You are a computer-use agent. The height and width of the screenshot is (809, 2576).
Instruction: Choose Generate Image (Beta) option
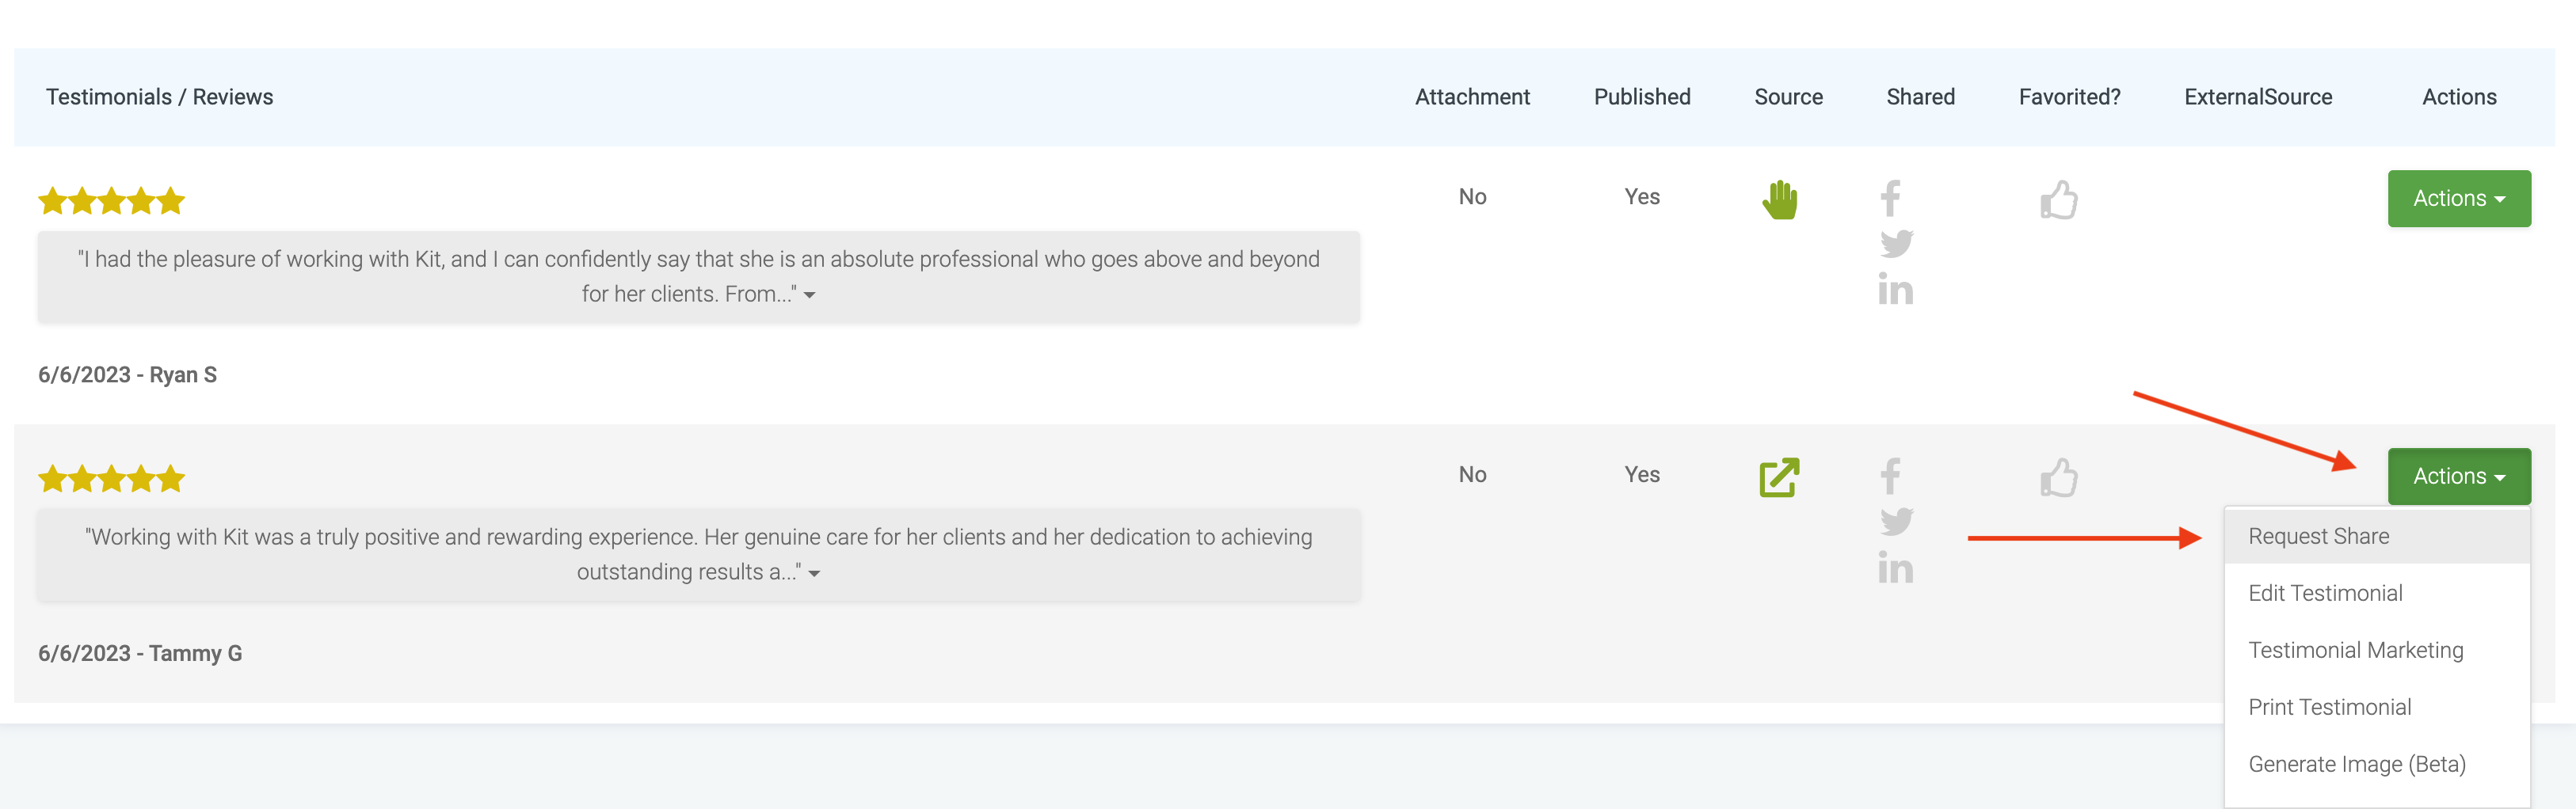pos(2356,764)
